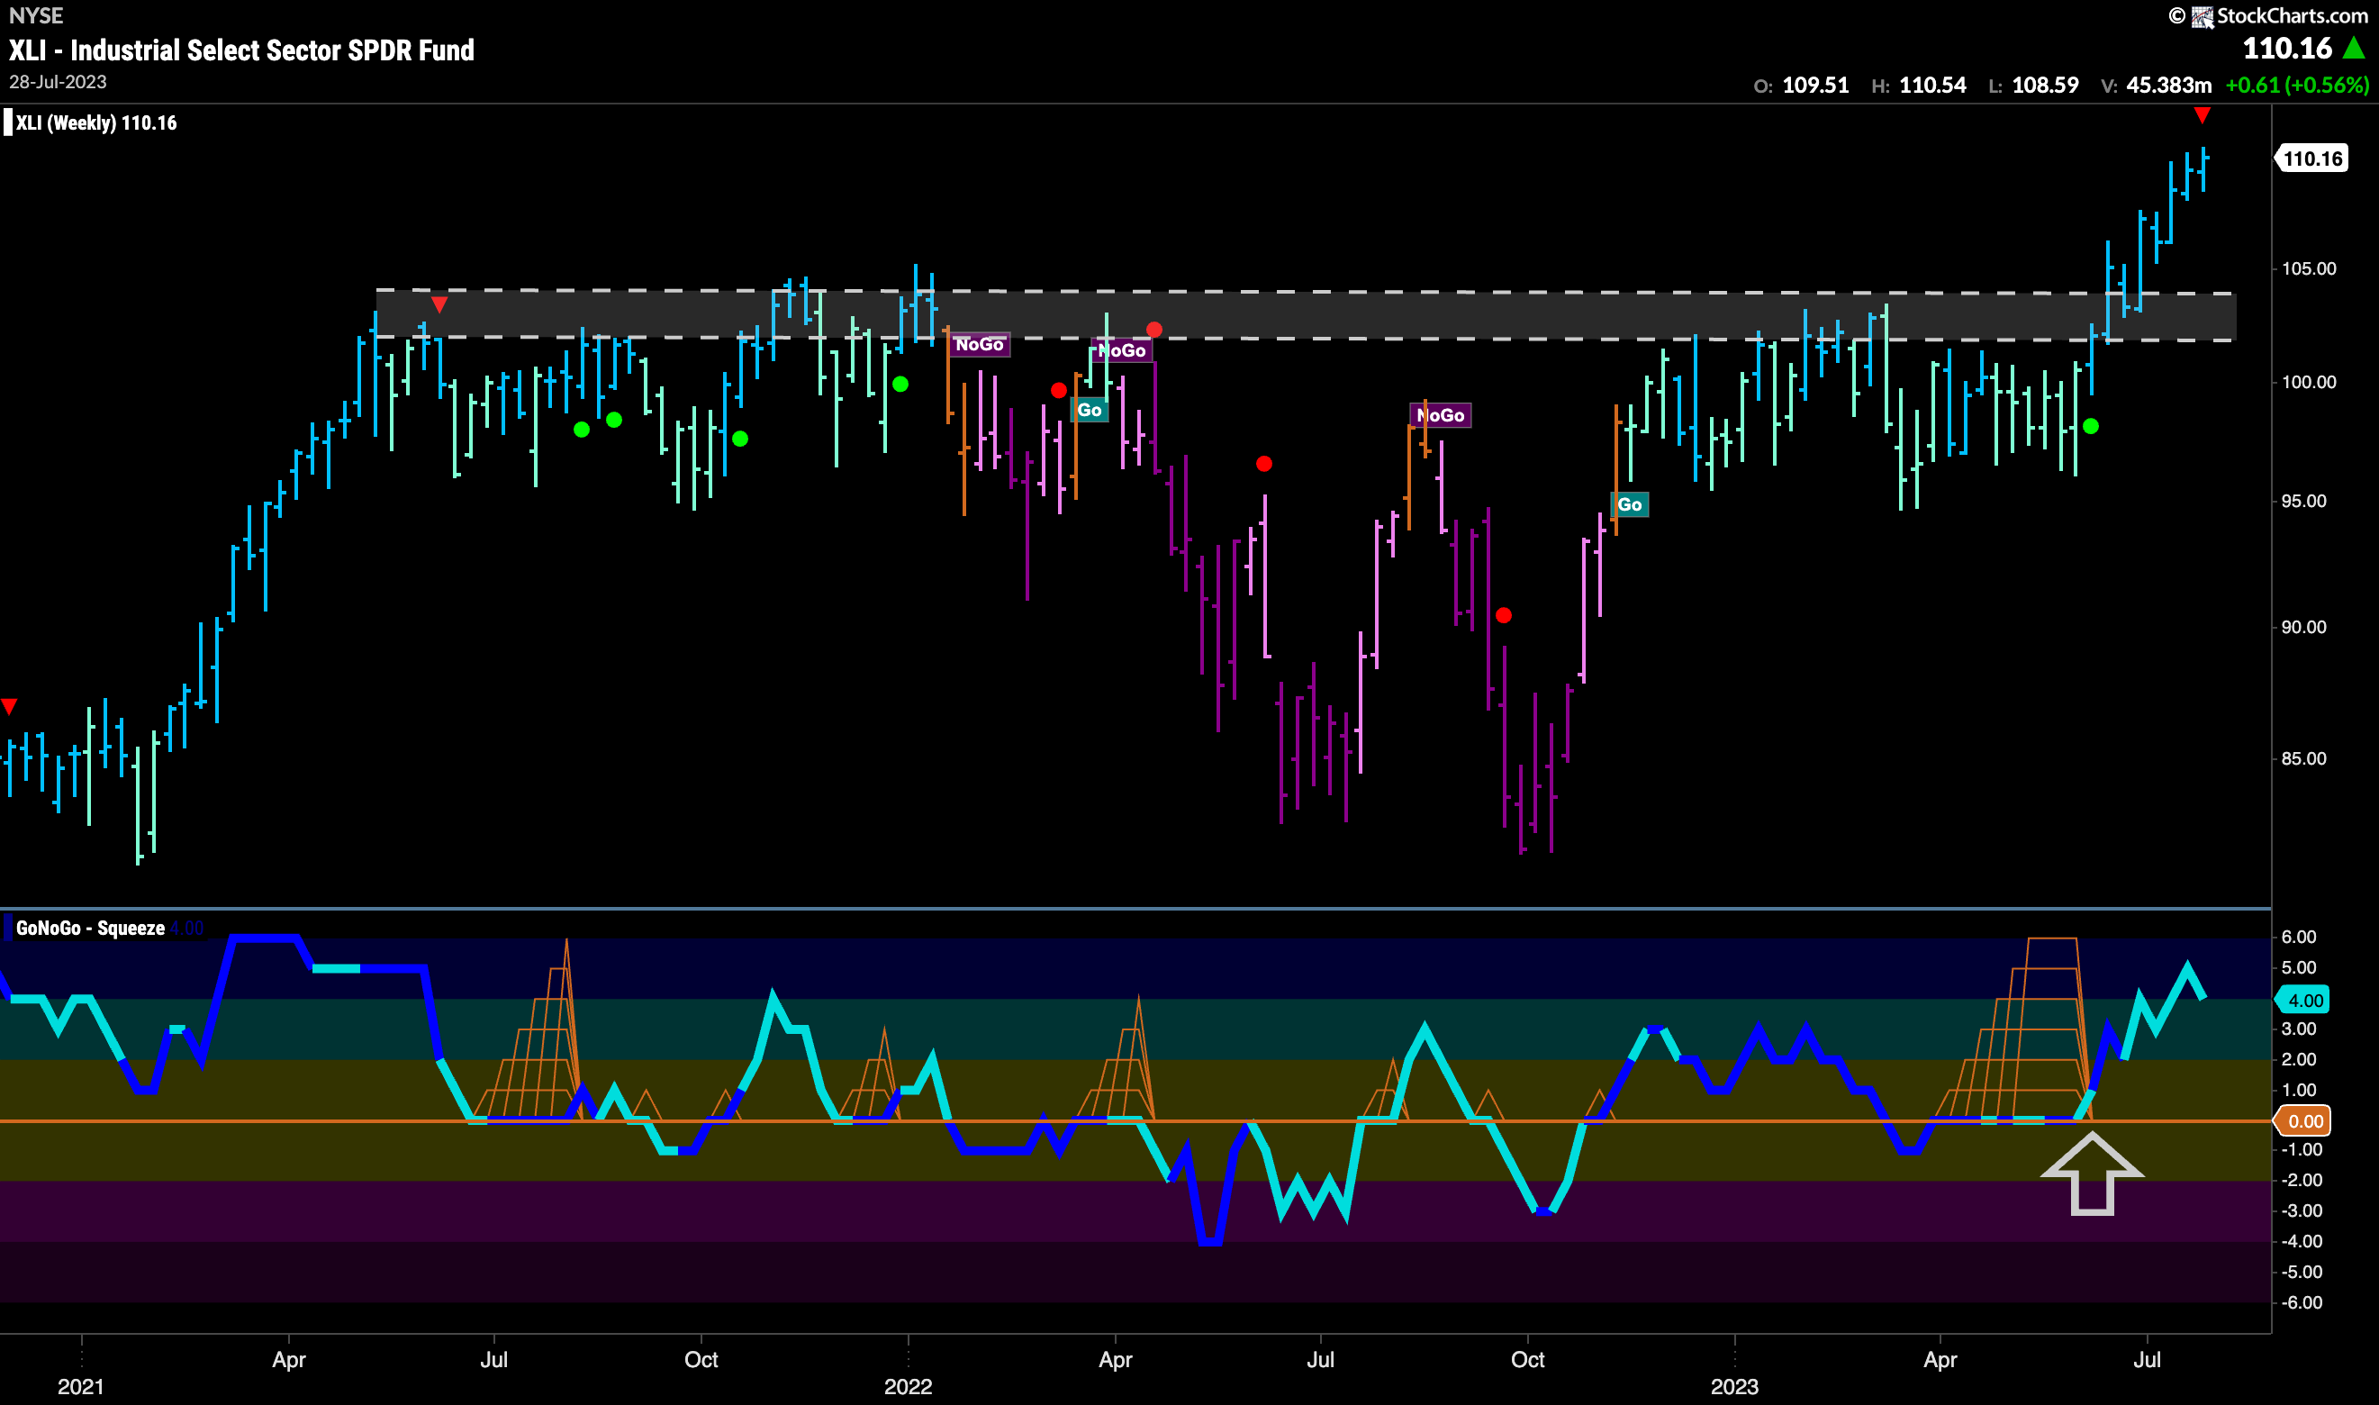The image size is (2379, 1405).
Task: Click the last price 110.16 in header
Action: 2287,49
